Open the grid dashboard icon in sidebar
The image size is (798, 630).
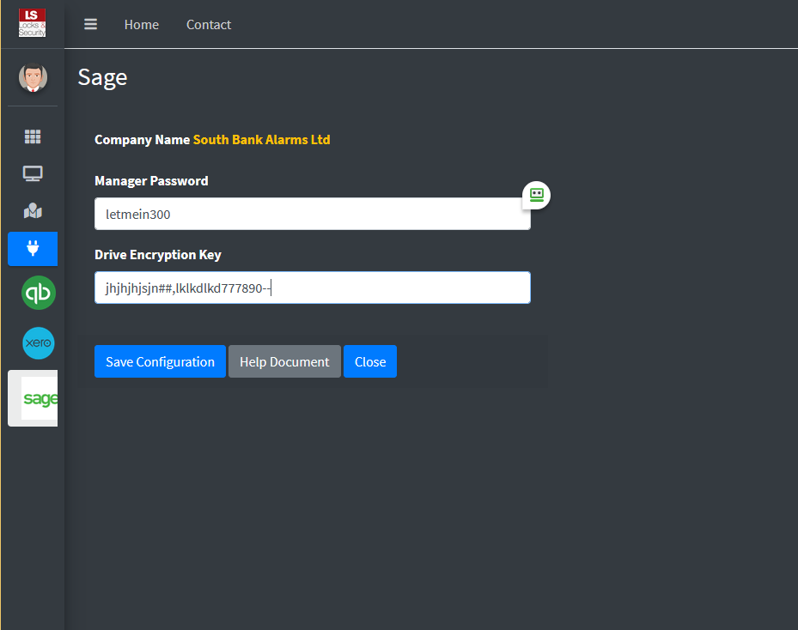[x=33, y=136]
